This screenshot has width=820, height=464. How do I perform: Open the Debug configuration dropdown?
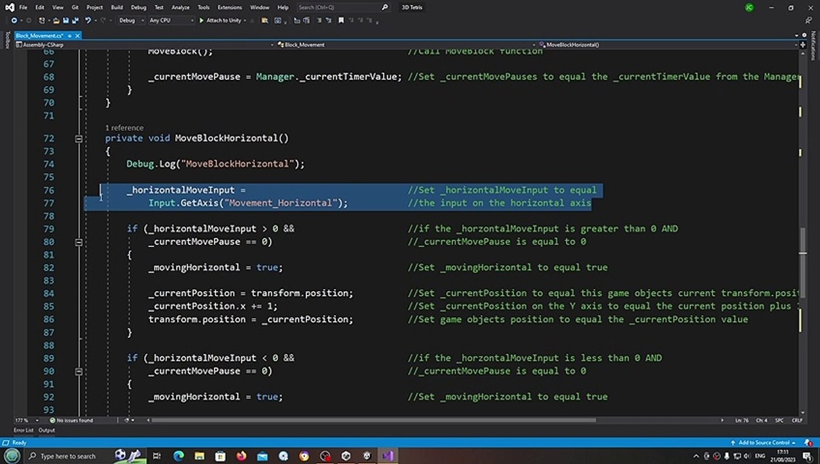131,20
